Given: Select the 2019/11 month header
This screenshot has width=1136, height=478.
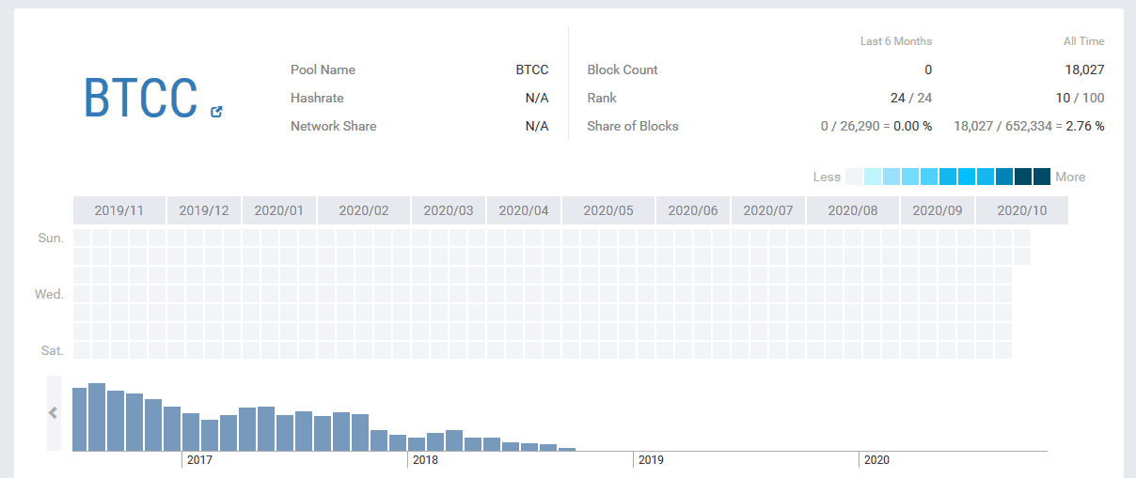Looking at the screenshot, I should (119, 210).
